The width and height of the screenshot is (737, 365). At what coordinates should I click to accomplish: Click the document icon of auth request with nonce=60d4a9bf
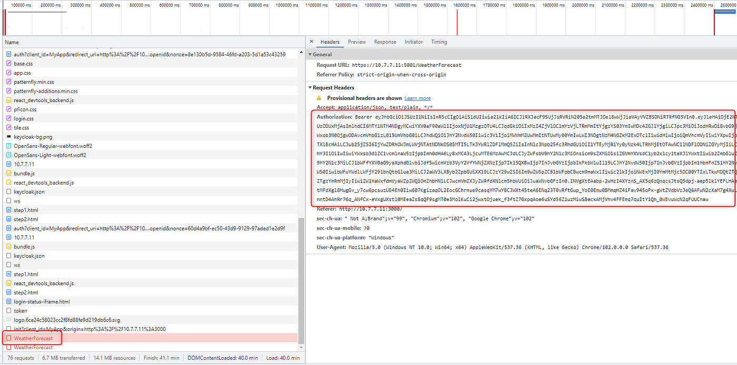(x=8, y=228)
